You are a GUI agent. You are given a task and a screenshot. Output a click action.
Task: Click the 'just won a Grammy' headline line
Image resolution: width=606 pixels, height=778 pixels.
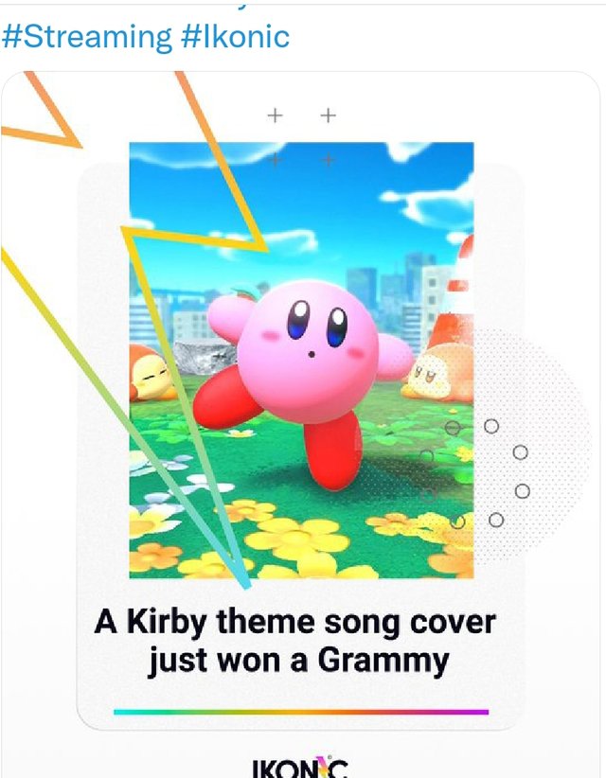298,662
